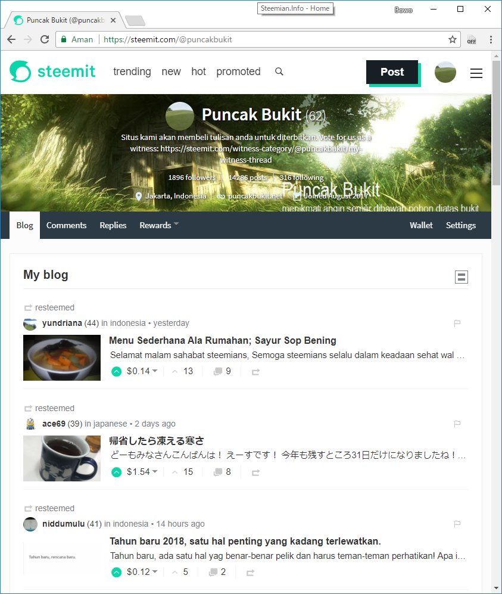This screenshot has height=594, width=502.
Task: Expand $1.54 payout details dropdown
Action: (142, 472)
